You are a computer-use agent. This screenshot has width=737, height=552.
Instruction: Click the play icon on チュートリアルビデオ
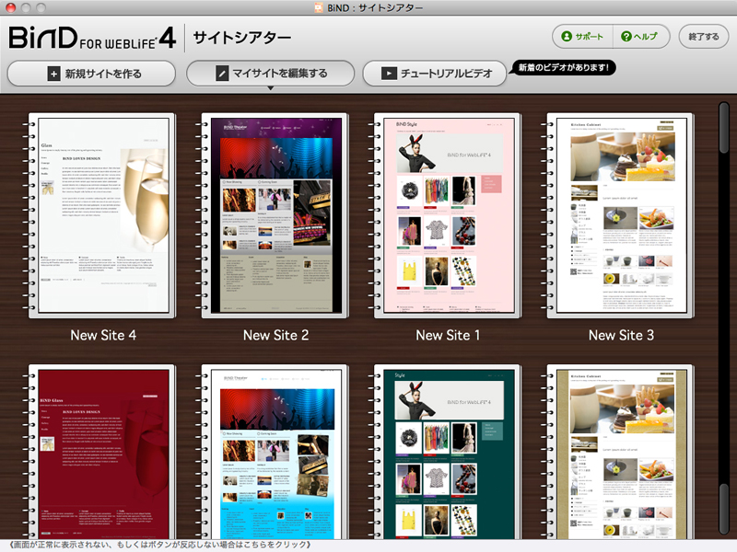pyautogui.click(x=389, y=74)
